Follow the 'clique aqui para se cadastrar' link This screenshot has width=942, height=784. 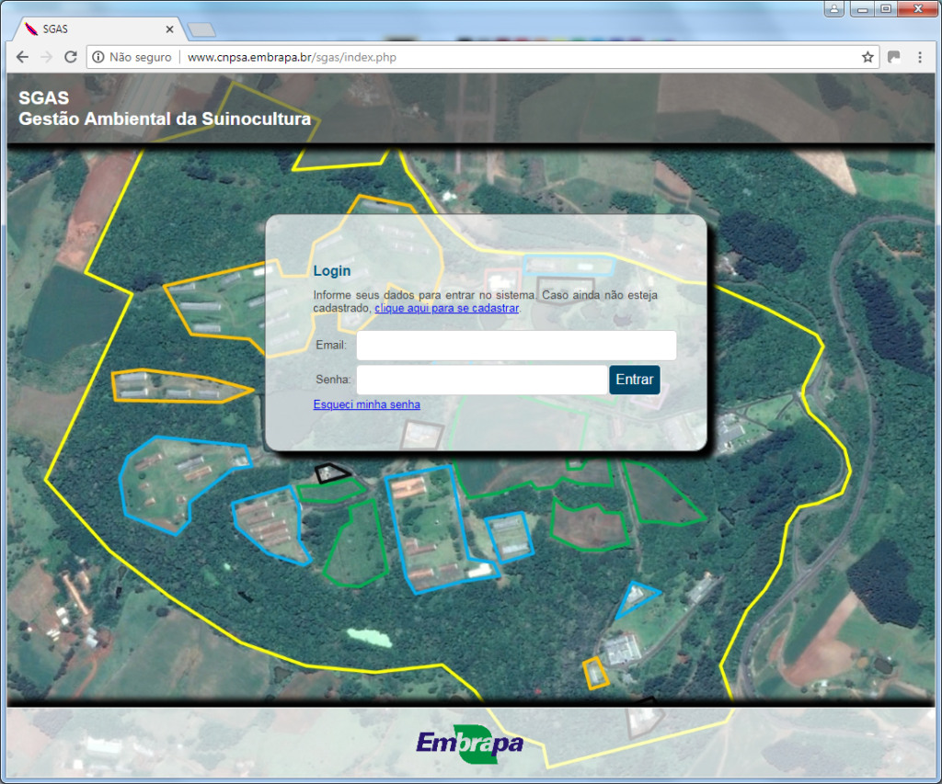click(x=446, y=309)
